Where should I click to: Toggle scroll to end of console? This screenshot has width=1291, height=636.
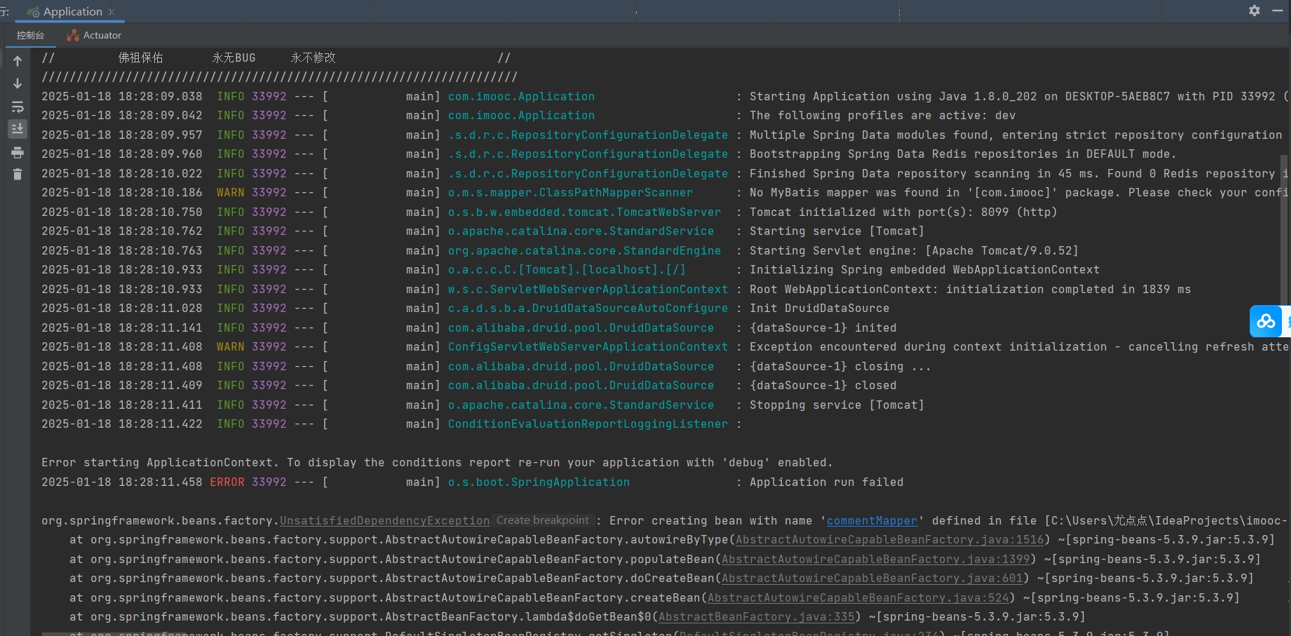point(18,129)
